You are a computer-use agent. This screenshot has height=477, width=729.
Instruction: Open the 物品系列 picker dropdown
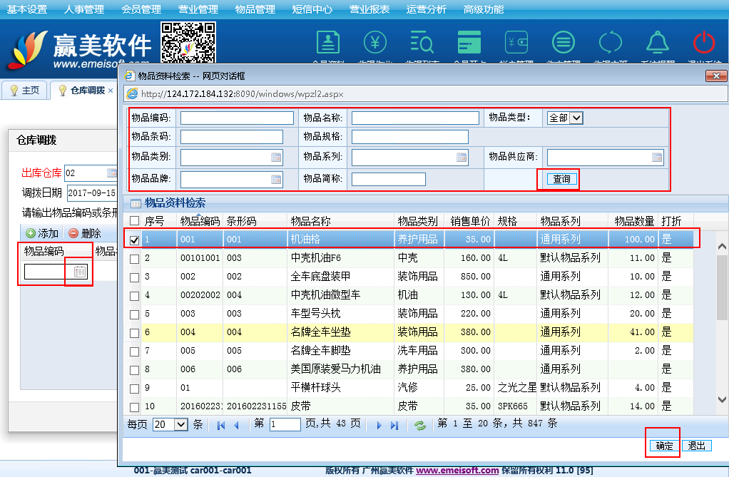pos(462,158)
